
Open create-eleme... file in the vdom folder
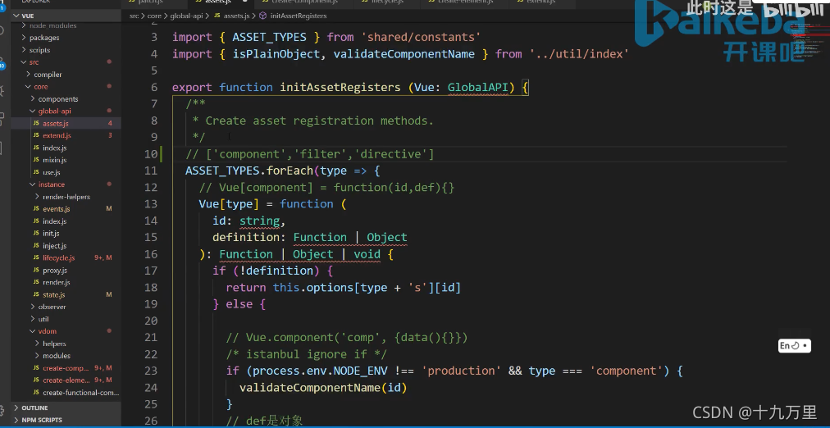[66, 380]
